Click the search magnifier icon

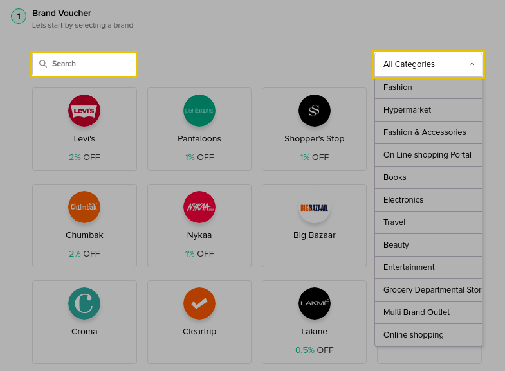point(43,64)
